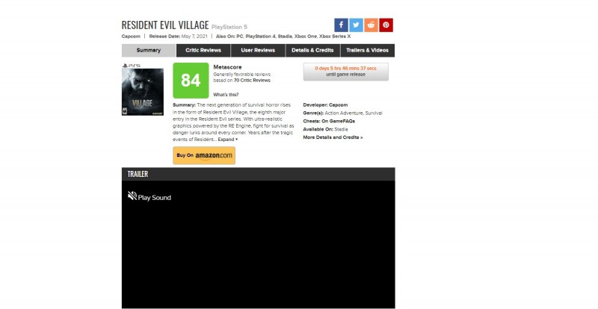
Task: Share the page on Facebook
Action: [341, 25]
